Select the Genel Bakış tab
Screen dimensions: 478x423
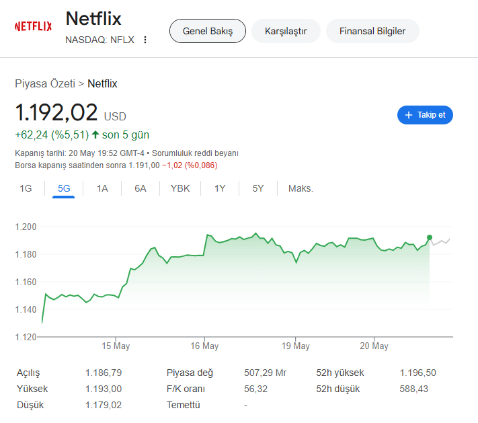pyautogui.click(x=207, y=31)
